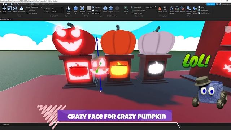The height and width of the screenshot is (130, 231).
Task: Switch to the PLUGINS ribbon tab
Action: [51, 4]
